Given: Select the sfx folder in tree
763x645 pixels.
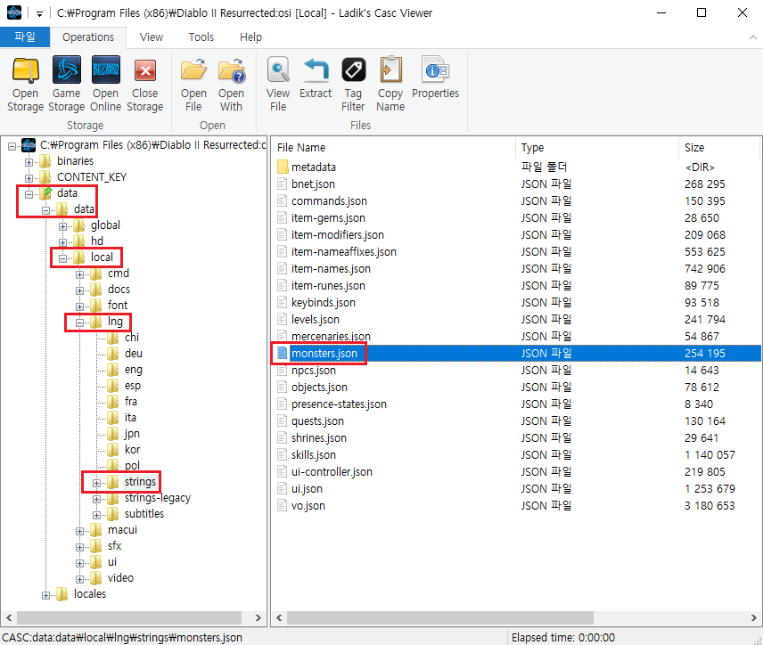Looking at the screenshot, I should [x=114, y=546].
